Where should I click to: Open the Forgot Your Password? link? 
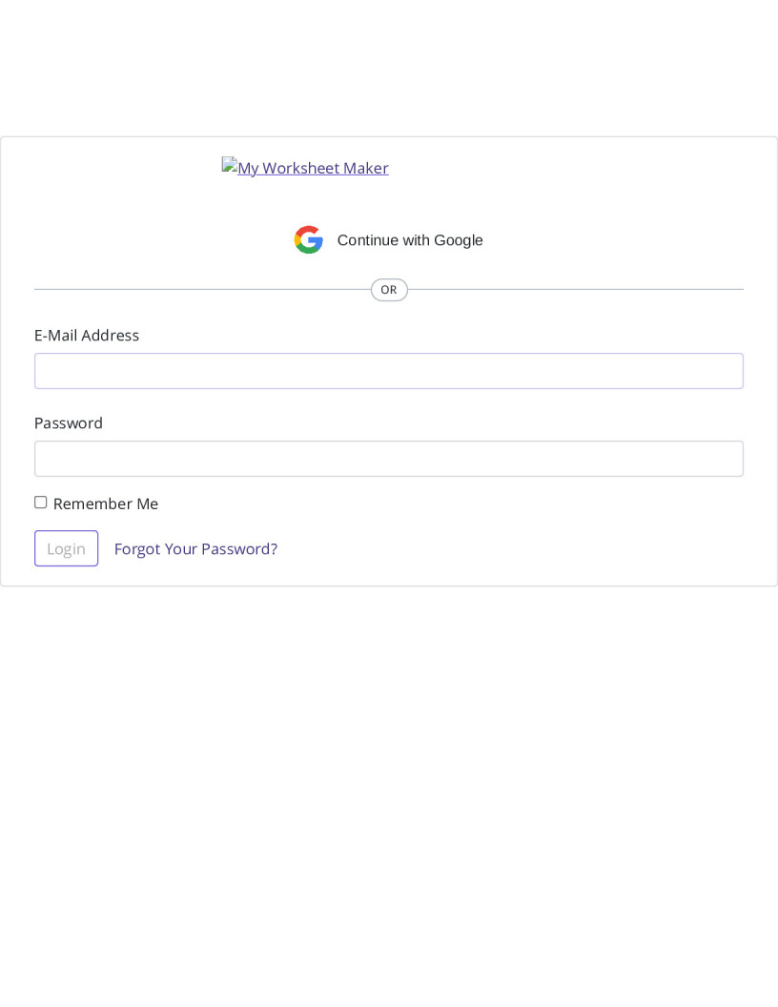pos(195,549)
